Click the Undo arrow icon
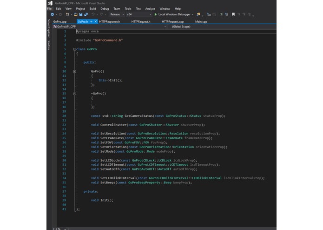 tap(93, 14)
